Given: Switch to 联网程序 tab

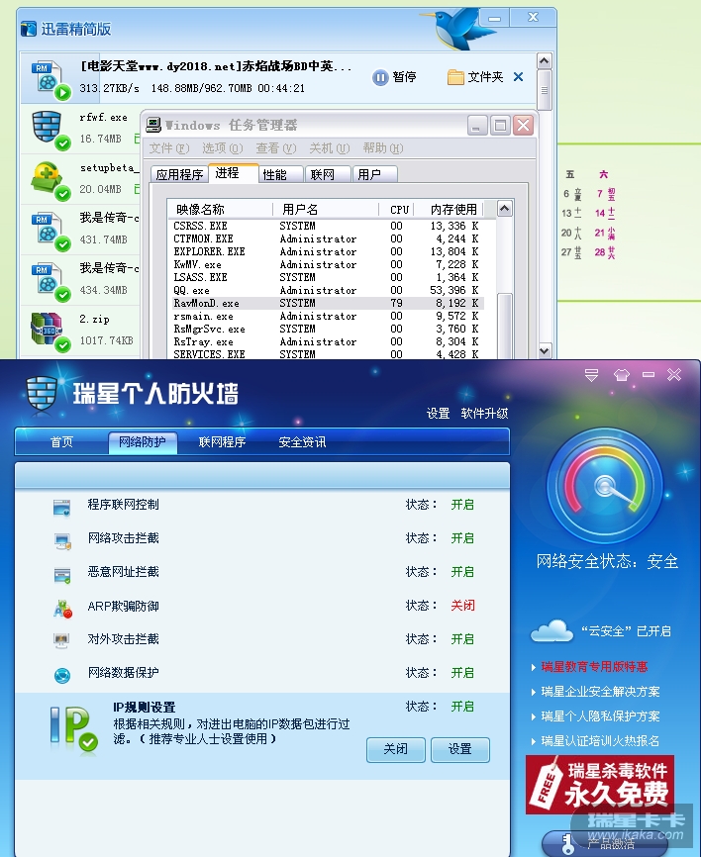Looking at the screenshot, I should pyautogui.click(x=222, y=442).
